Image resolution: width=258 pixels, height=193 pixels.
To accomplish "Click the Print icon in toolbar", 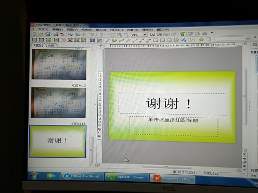I will coord(56,34).
